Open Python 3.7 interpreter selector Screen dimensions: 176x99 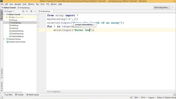pyautogui.click(x=166, y=98)
